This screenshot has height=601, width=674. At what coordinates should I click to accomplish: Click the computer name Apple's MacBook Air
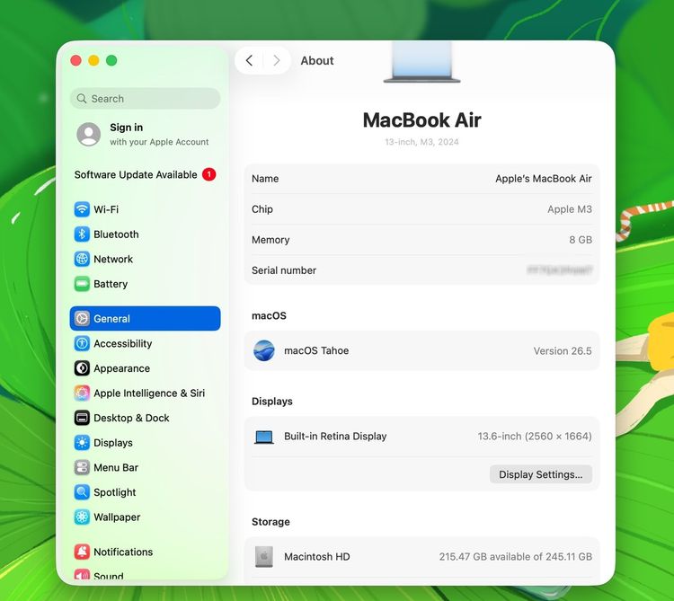(x=544, y=179)
